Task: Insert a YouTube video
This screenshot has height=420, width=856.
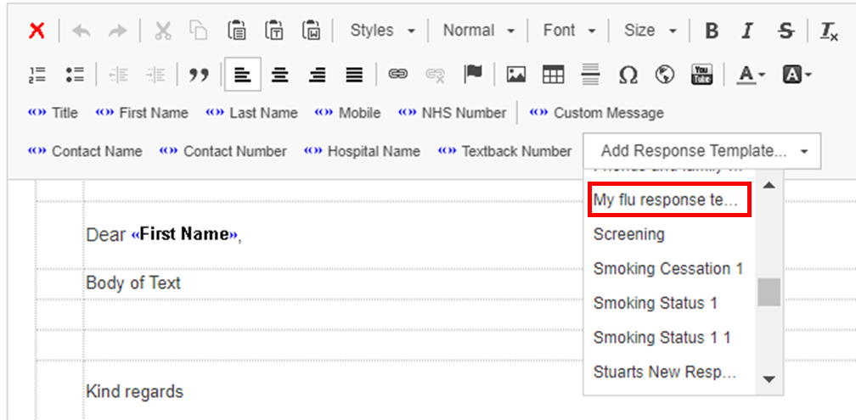Action: point(701,75)
